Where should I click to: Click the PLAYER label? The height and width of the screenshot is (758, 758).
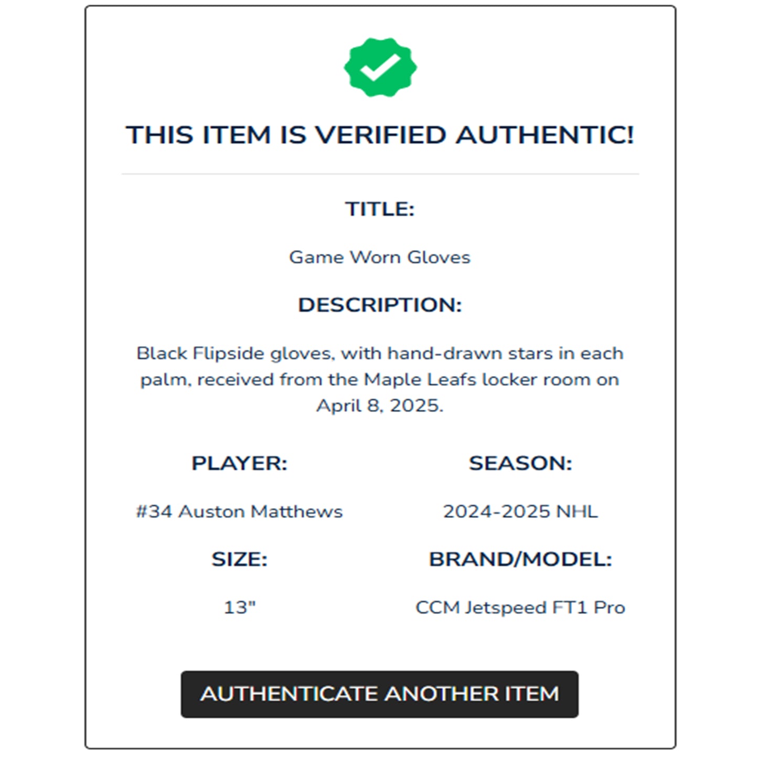click(239, 463)
